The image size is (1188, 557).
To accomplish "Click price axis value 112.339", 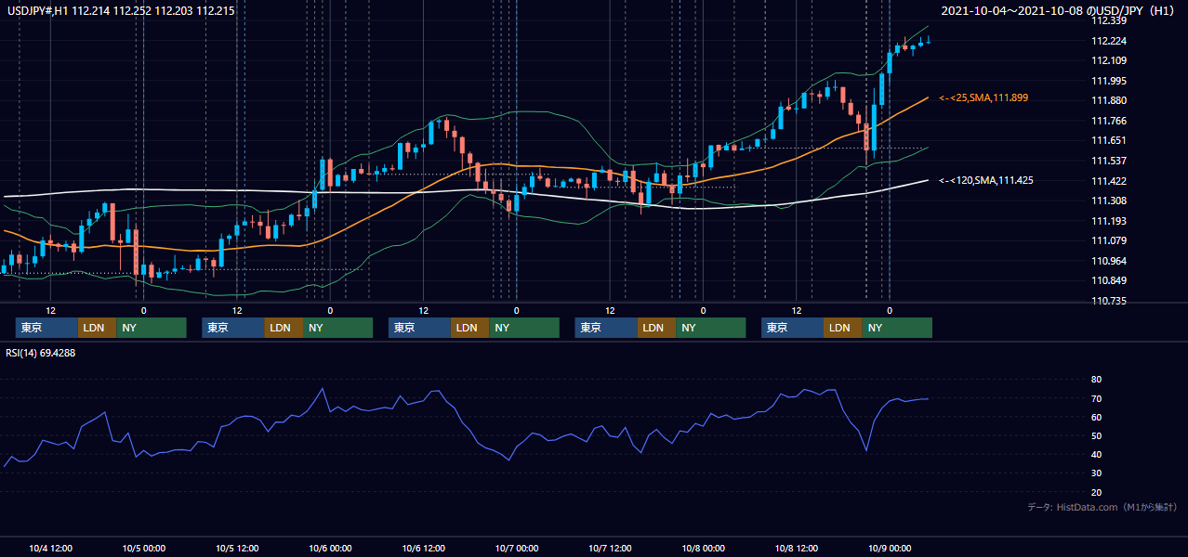I will tap(1110, 20).
